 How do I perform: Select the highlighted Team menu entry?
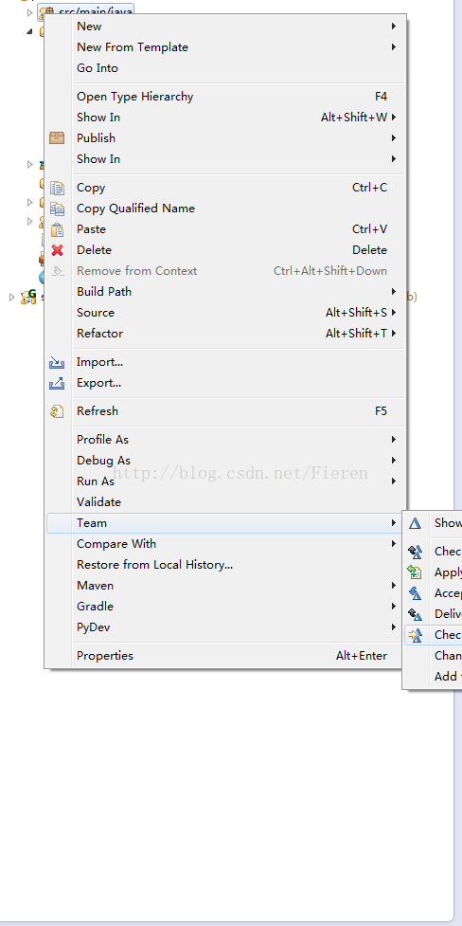click(225, 522)
